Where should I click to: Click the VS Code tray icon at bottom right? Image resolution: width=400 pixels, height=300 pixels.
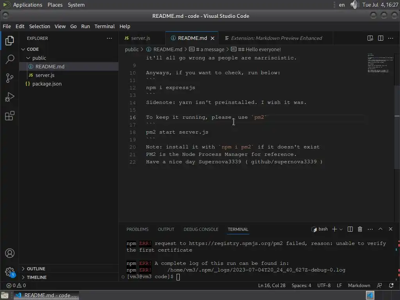coord(370,295)
